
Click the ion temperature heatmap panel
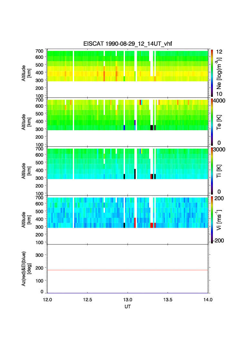(x=128, y=171)
